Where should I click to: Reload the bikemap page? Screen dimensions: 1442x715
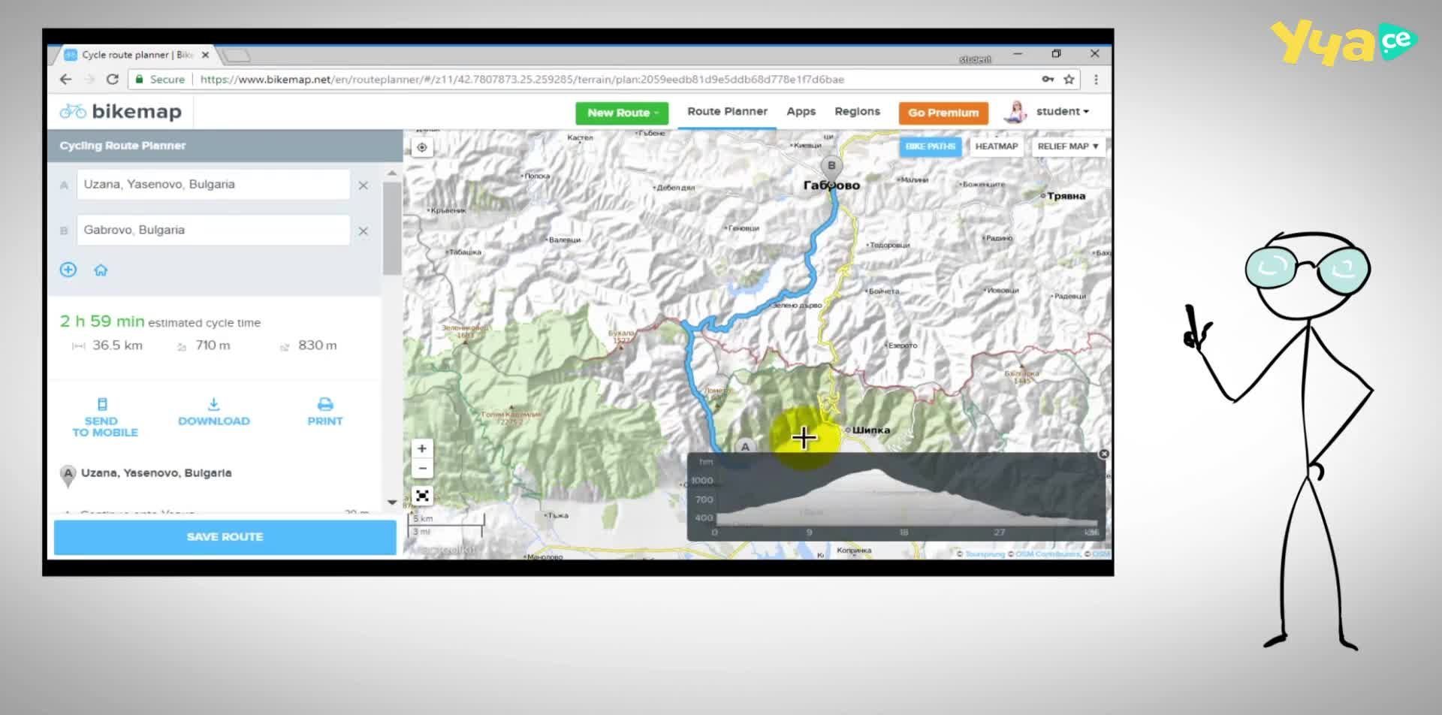point(113,80)
